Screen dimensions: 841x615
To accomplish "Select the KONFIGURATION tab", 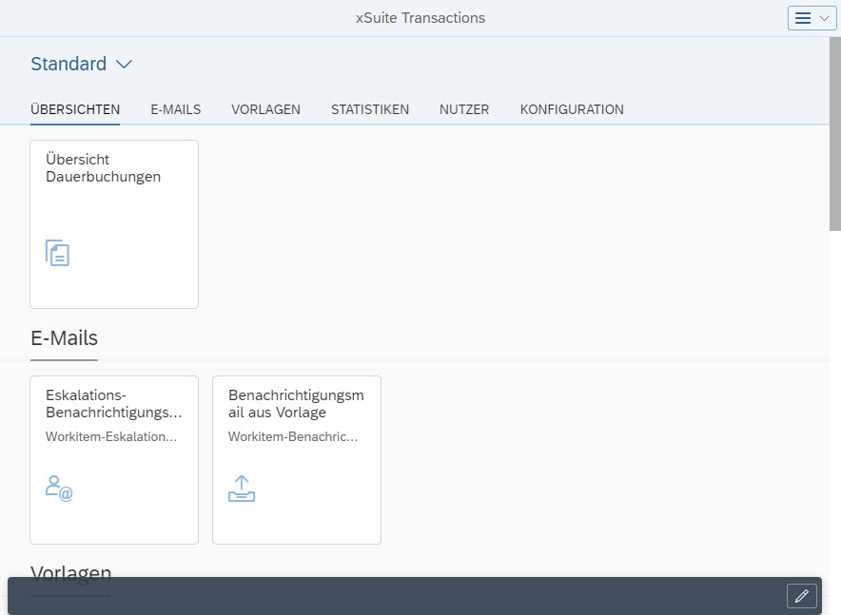I will point(572,109).
